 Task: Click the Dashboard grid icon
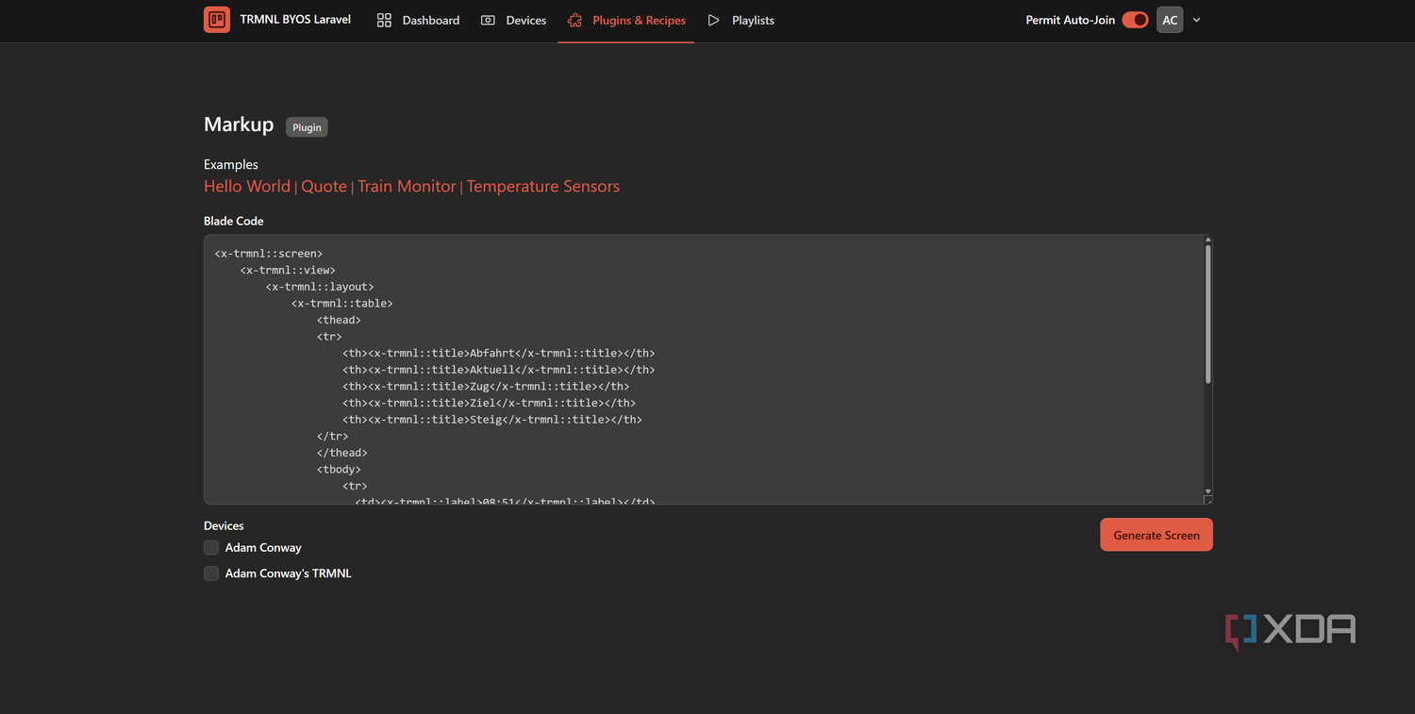pos(384,20)
